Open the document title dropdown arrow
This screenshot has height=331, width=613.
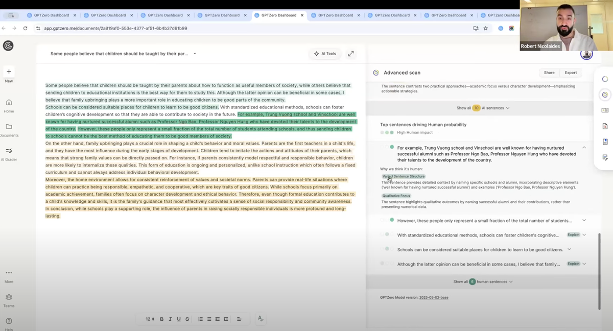(195, 54)
